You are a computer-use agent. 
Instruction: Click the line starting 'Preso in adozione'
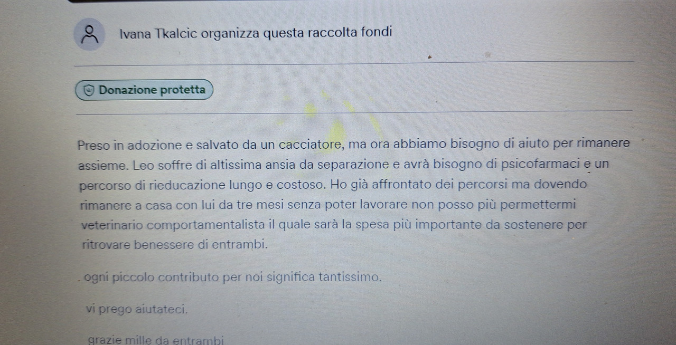353,144
